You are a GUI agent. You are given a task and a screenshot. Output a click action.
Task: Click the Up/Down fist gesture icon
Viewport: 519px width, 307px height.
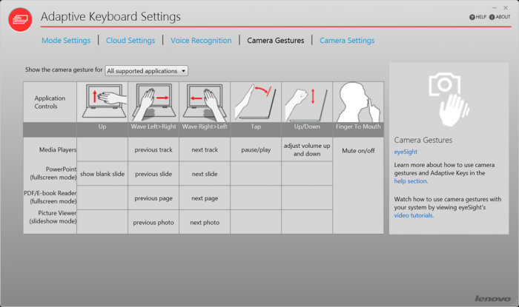[306, 102]
